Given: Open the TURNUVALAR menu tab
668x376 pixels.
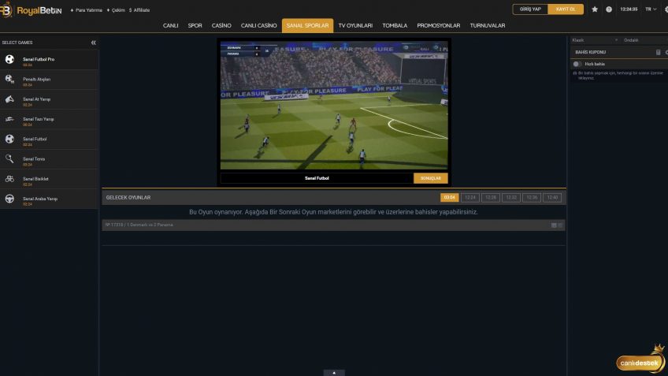Looking at the screenshot, I should coord(488,25).
